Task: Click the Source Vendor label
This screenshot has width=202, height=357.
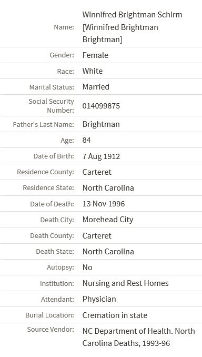Action: pos(50,330)
